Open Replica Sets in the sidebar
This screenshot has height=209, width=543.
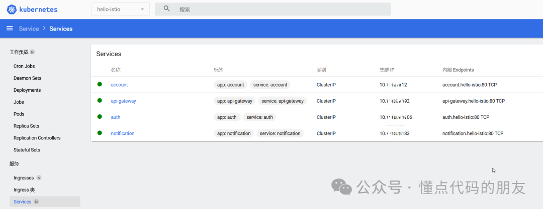pyautogui.click(x=26, y=126)
